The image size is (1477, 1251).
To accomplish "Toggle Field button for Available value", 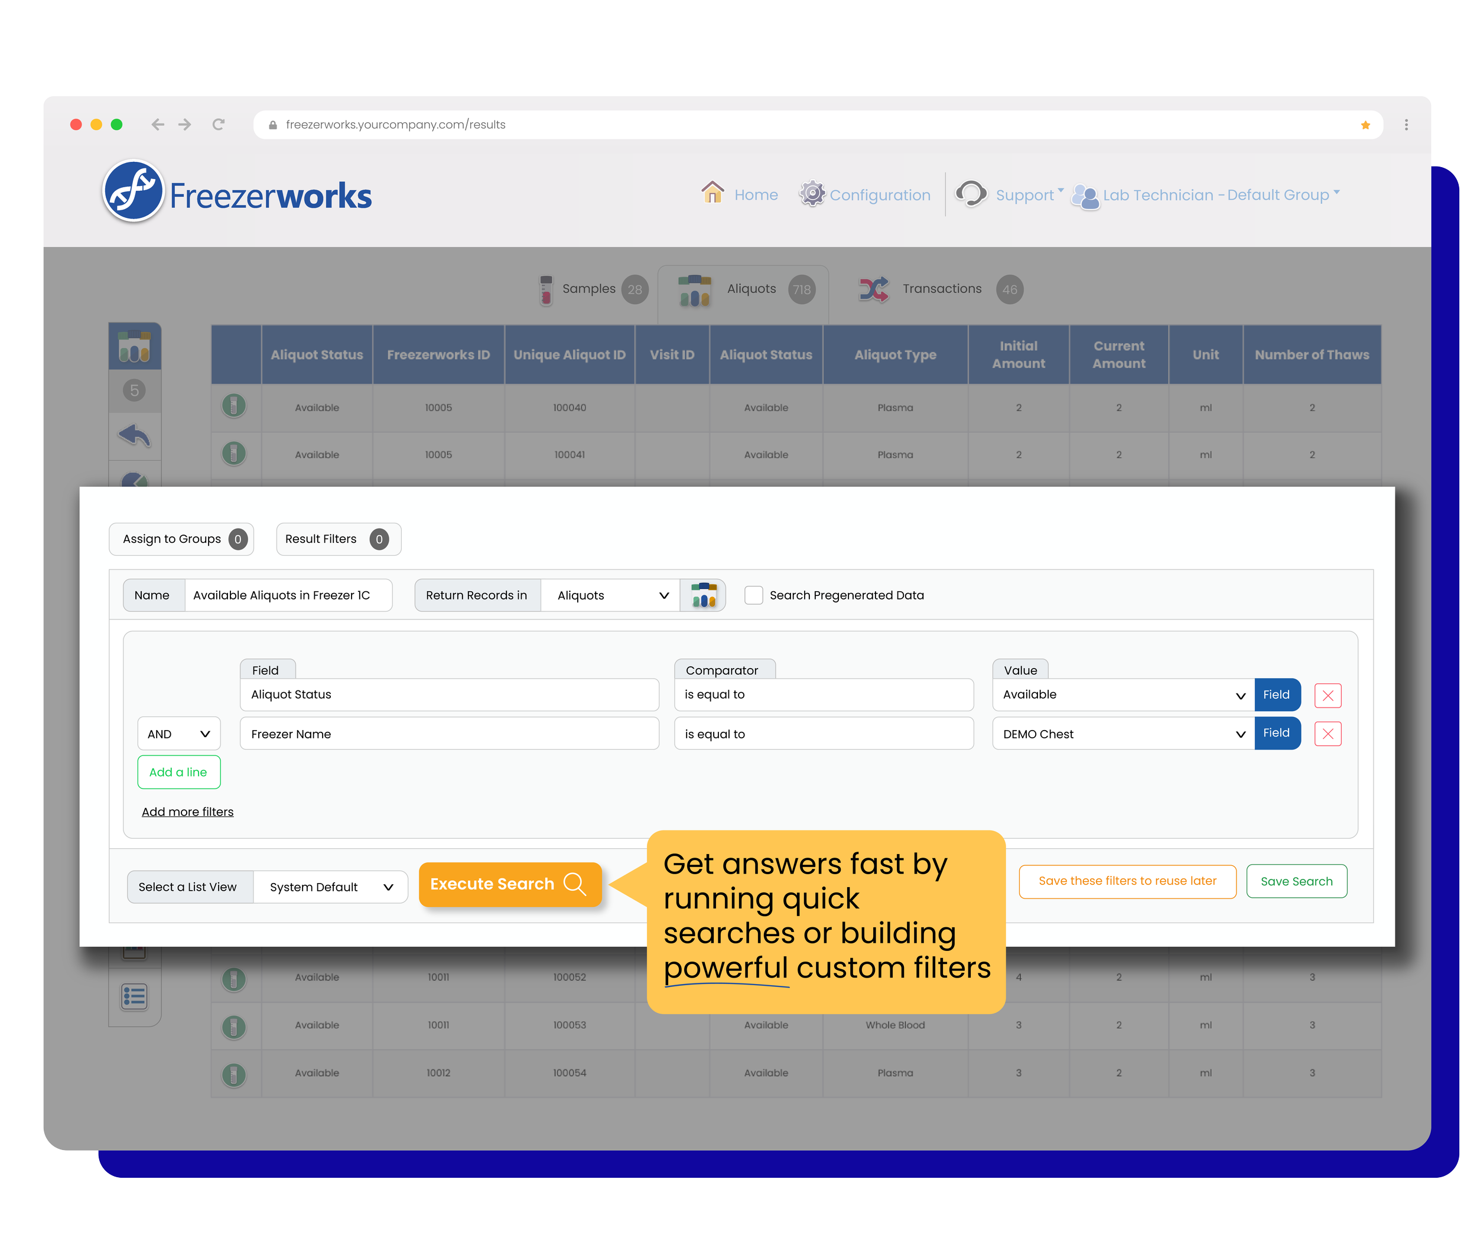I will tap(1276, 695).
